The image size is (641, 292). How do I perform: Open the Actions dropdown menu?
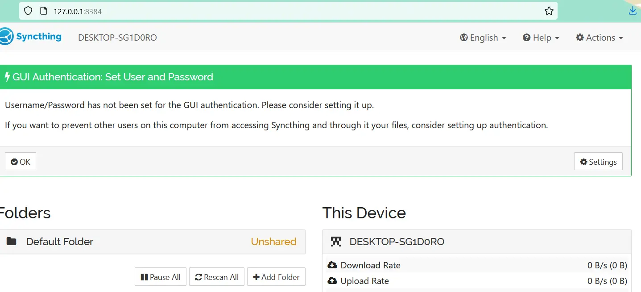pyautogui.click(x=599, y=38)
